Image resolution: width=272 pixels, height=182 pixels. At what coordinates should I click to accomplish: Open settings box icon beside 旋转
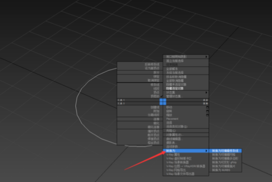click(x=207, y=111)
